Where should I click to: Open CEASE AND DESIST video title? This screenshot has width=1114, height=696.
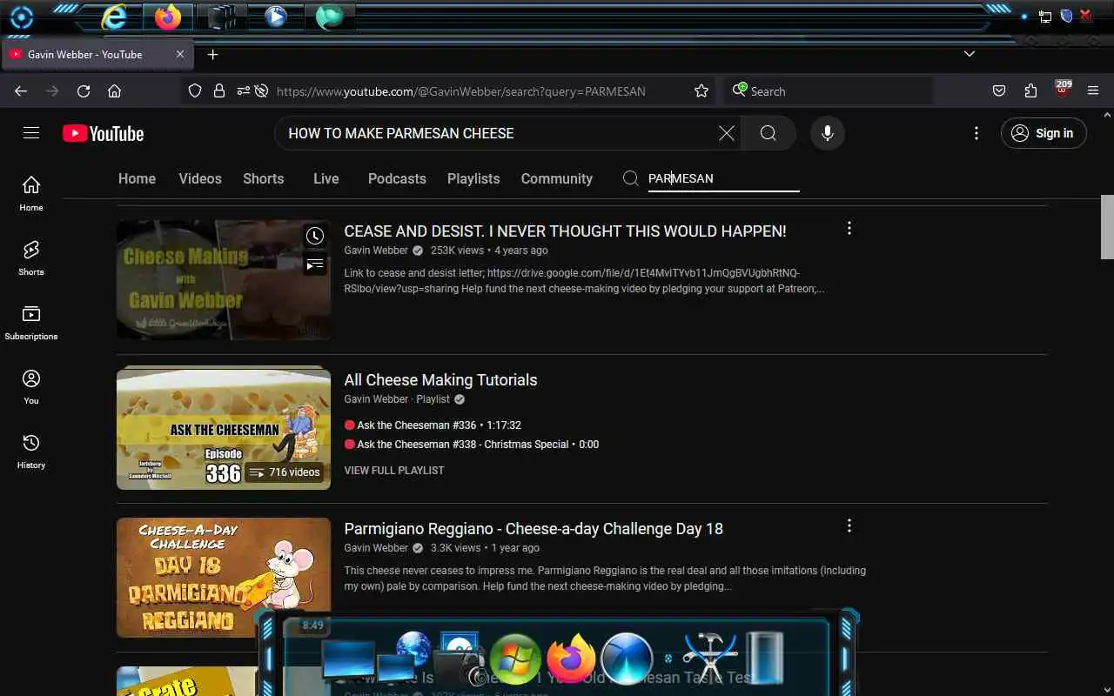click(x=565, y=231)
